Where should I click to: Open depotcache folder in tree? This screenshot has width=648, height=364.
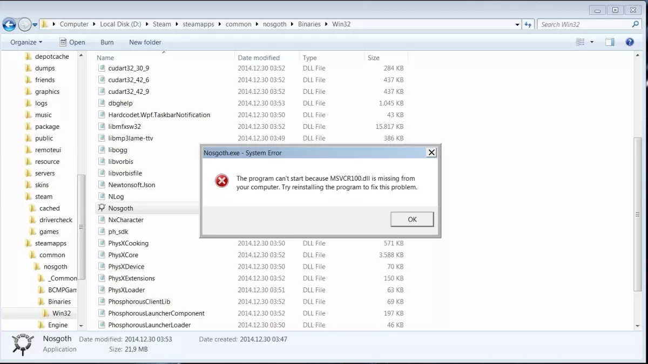tap(52, 57)
